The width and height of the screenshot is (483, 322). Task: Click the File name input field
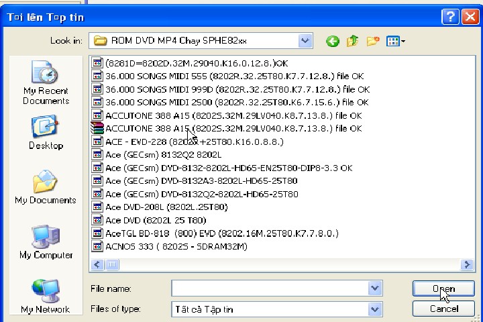[x=270, y=288]
